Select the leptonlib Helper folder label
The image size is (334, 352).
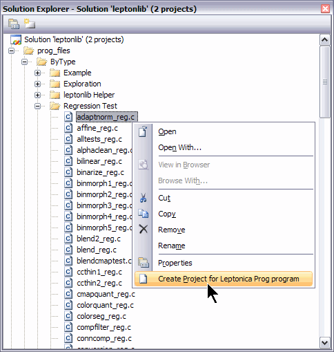tap(89, 95)
